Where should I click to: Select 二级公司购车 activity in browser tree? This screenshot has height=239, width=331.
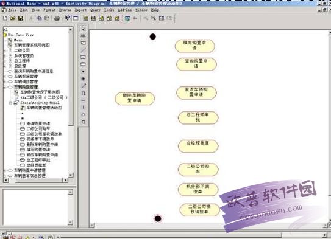tap(38, 129)
